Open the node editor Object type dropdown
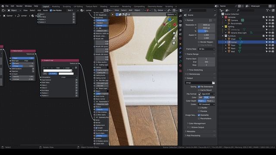Viewport: 276px width, 155px height. pos(14,10)
